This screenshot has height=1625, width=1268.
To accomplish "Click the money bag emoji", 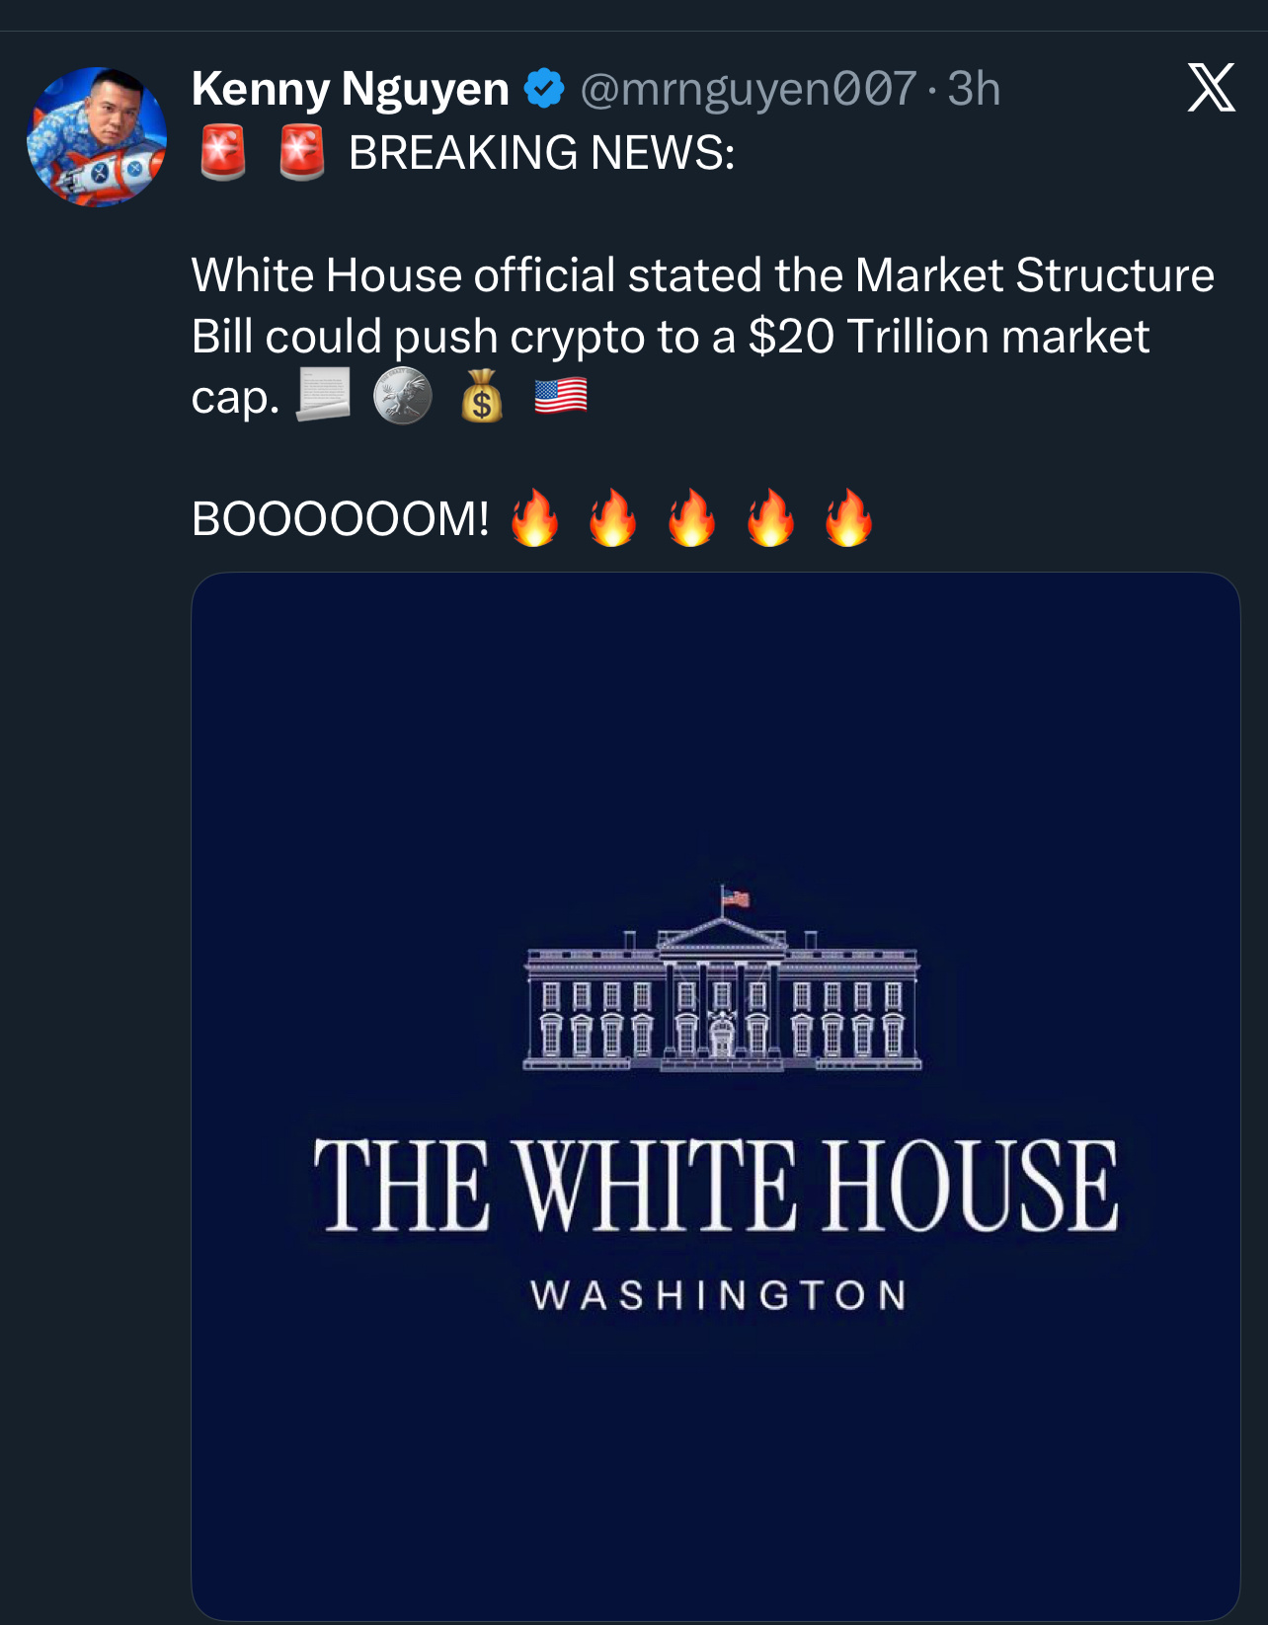I will 482,397.
